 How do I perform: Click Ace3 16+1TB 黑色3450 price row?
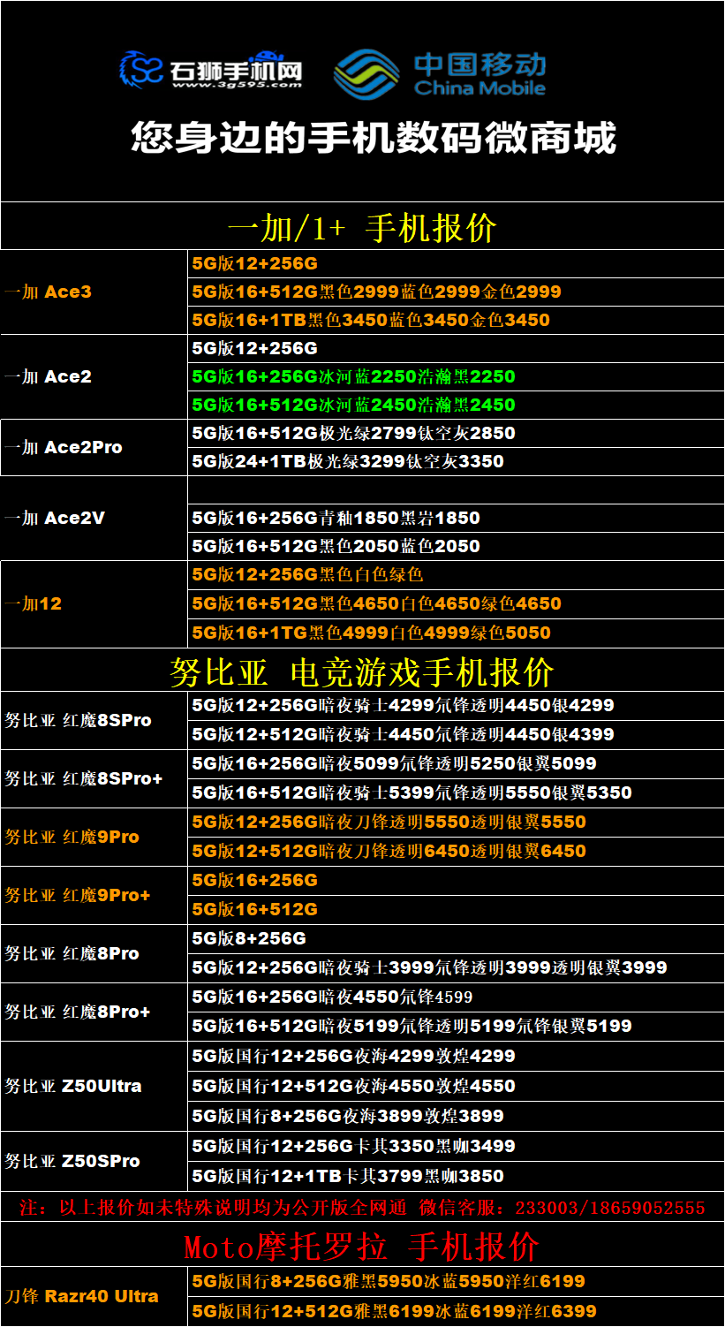point(457,320)
